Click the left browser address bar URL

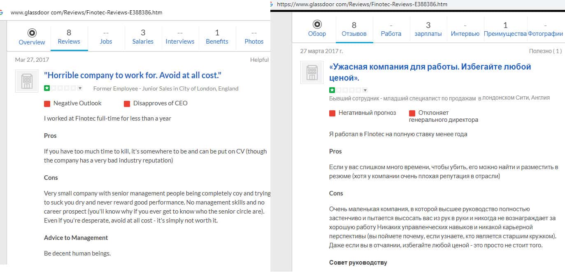pyautogui.click(x=86, y=12)
